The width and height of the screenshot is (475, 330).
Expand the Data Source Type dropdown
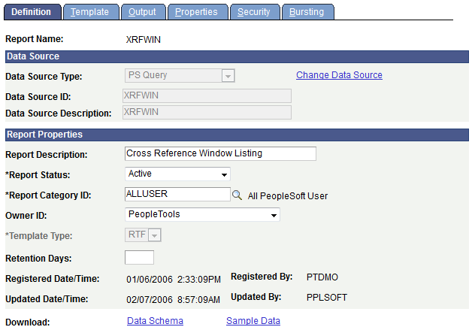[x=180, y=75]
